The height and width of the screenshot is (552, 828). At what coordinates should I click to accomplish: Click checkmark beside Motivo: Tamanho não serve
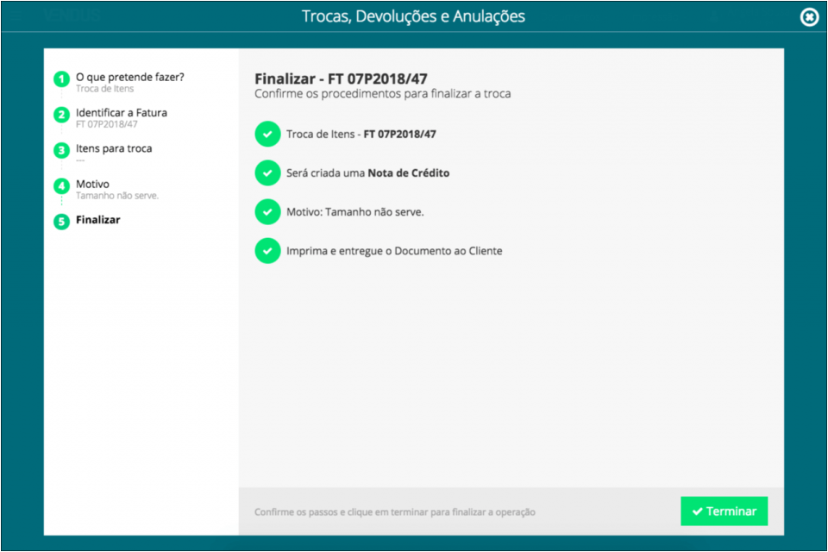coord(267,211)
